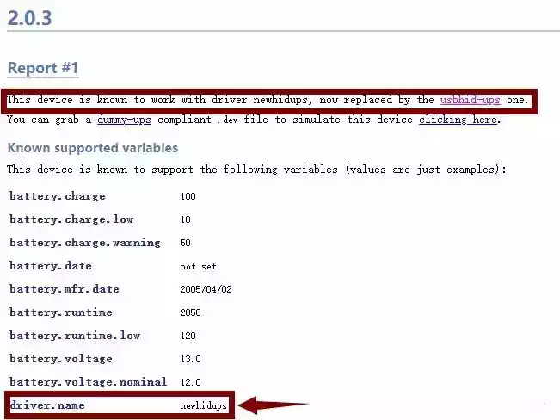
Task: Click the 2.0.3 version heading
Action: pyautogui.click(x=29, y=15)
